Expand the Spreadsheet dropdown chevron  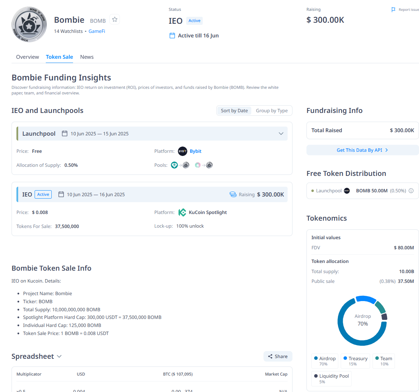click(x=59, y=356)
